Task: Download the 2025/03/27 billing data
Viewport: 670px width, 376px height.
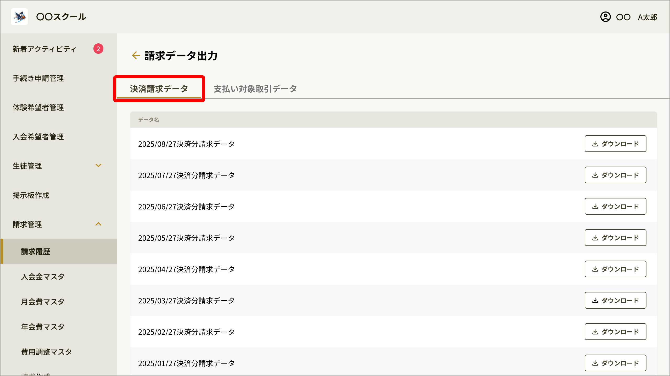Action: pos(615,300)
